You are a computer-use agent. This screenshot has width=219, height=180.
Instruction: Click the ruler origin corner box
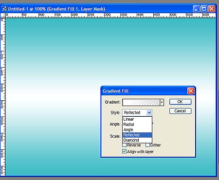(3, 16)
